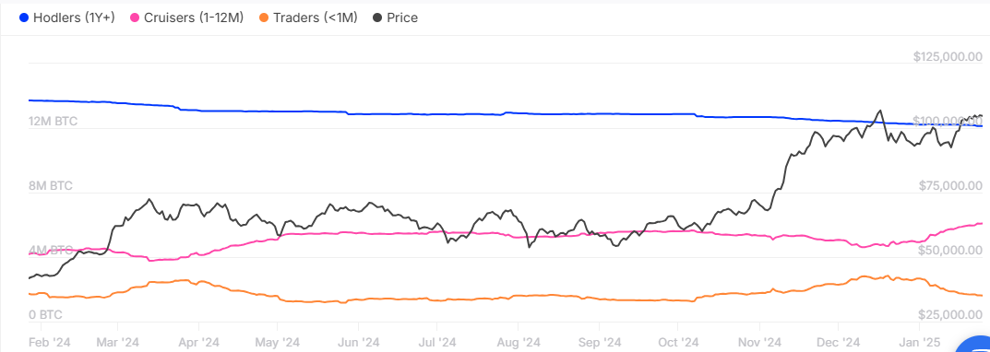Select the Feb '24 axis label
Image resolution: width=990 pixels, height=352 pixels.
click(x=49, y=342)
